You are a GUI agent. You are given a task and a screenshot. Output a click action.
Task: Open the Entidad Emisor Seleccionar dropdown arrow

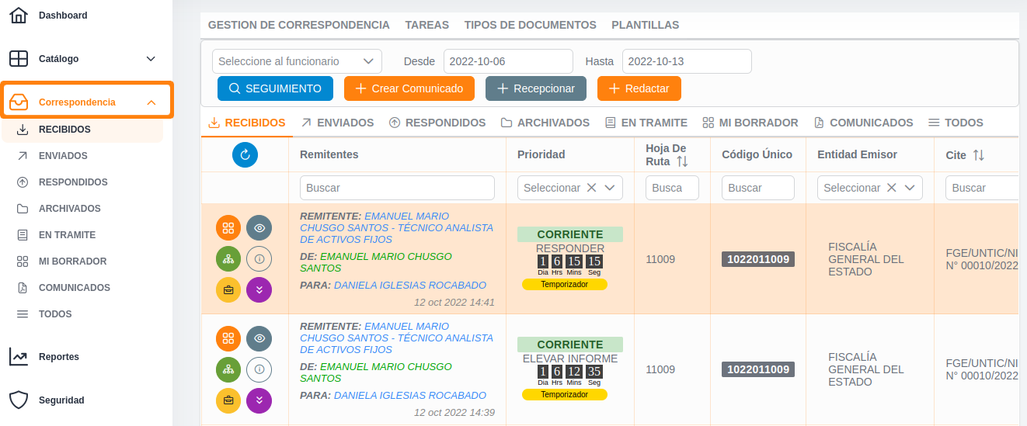[x=909, y=188]
